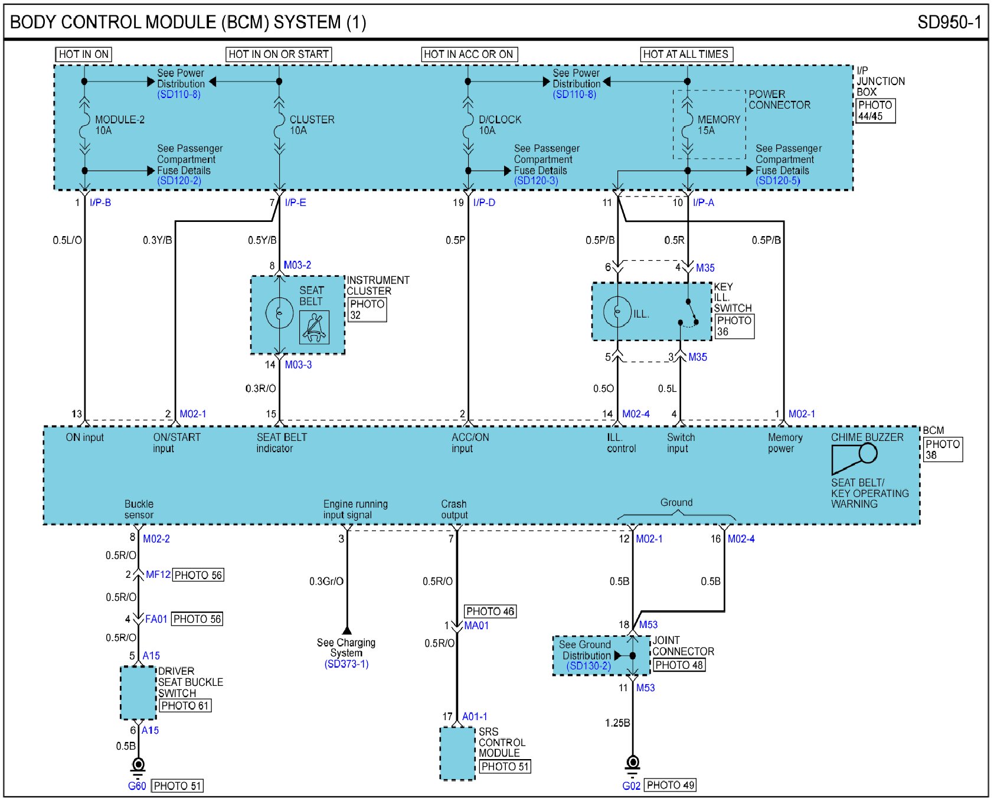This screenshot has height=801, width=994.
Task: Open PHOTO 32 for instrument cluster
Action: [x=367, y=309]
